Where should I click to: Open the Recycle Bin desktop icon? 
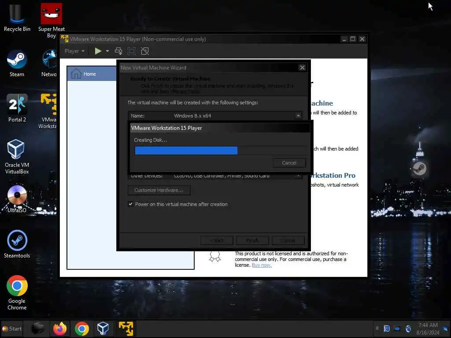coord(17,17)
